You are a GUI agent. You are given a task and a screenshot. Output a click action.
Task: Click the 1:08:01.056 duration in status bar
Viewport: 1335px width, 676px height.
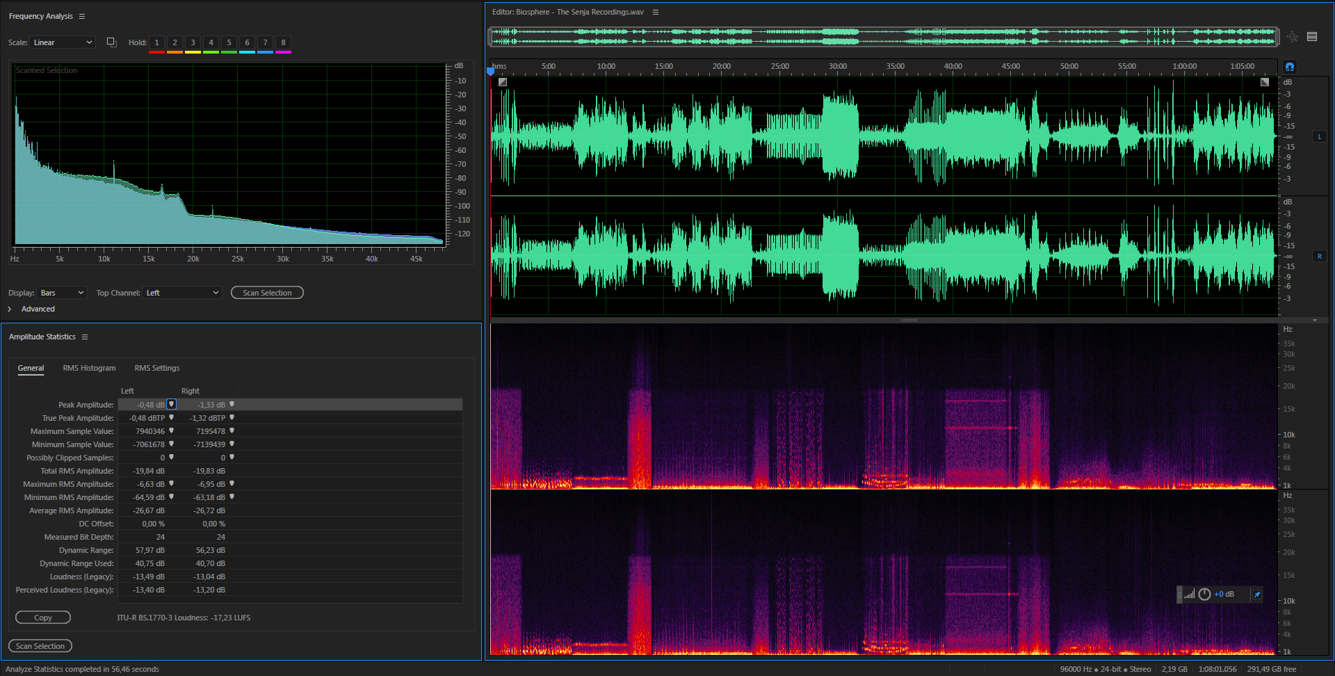[1217, 669]
